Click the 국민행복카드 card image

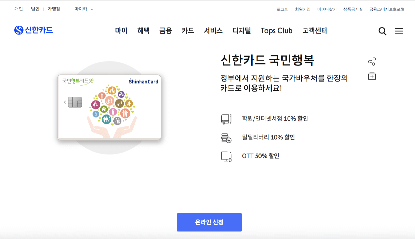[x=110, y=106]
